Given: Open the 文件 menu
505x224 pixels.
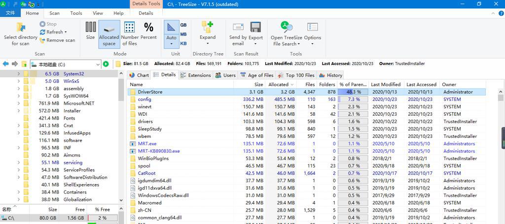Looking at the screenshot, I should pos(10,13).
